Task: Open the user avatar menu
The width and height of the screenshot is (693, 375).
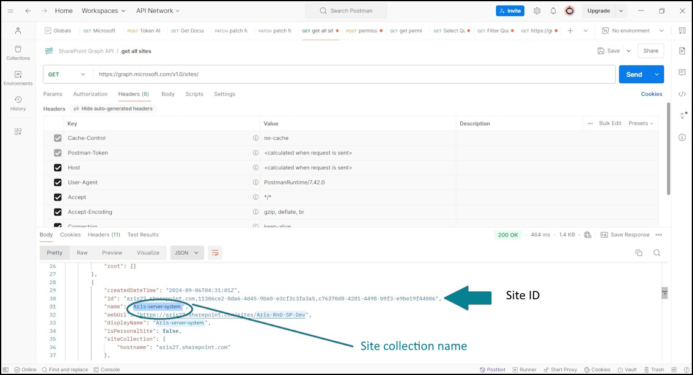Action: pyautogui.click(x=570, y=10)
